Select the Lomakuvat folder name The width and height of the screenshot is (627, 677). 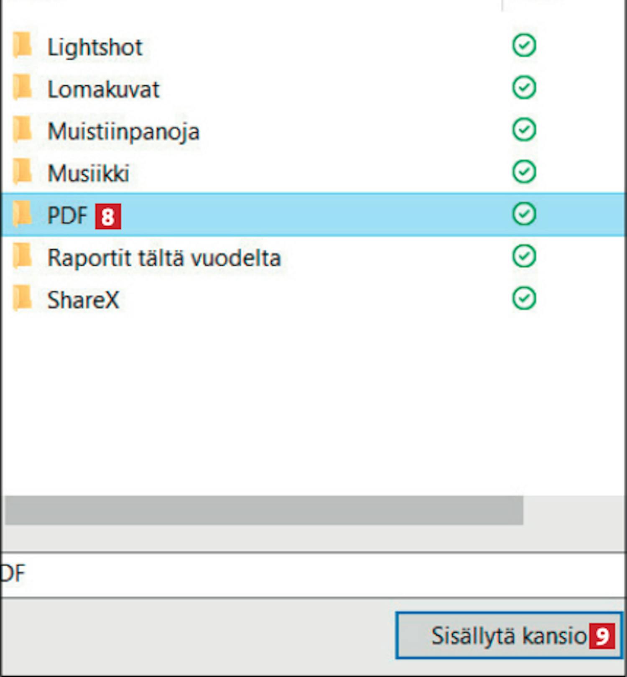click(x=103, y=89)
